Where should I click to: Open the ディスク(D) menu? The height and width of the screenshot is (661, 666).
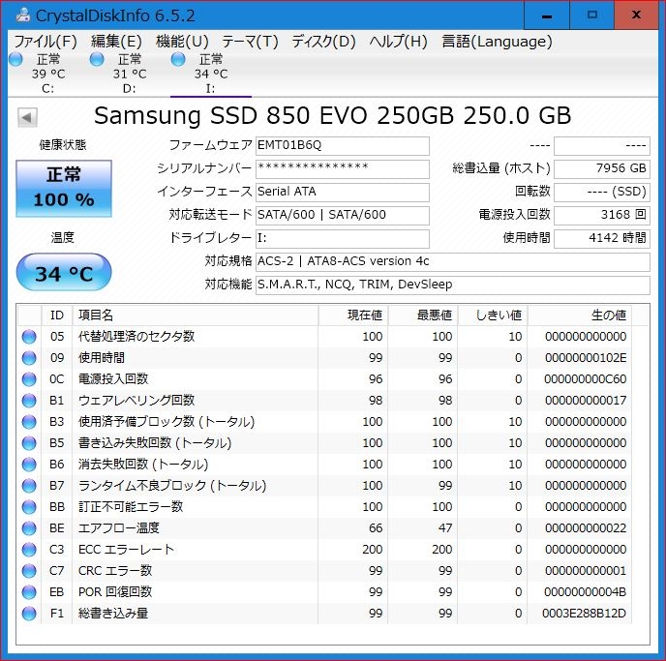[323, 42]
